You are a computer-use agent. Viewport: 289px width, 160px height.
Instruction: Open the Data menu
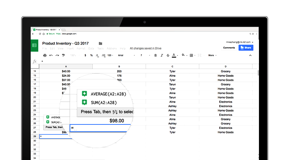pyautogui.click(x=91, y=48)
